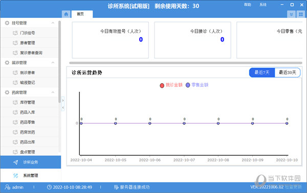Image resolution: width=307 pixels, height=193 pixels.
Task: Click the sidebar collapse arrow on splitter
Action: [x=63, y=108]
